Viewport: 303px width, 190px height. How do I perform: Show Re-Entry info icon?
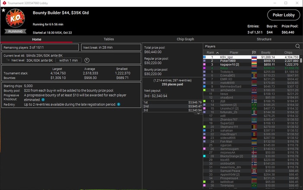click(119, 104)
